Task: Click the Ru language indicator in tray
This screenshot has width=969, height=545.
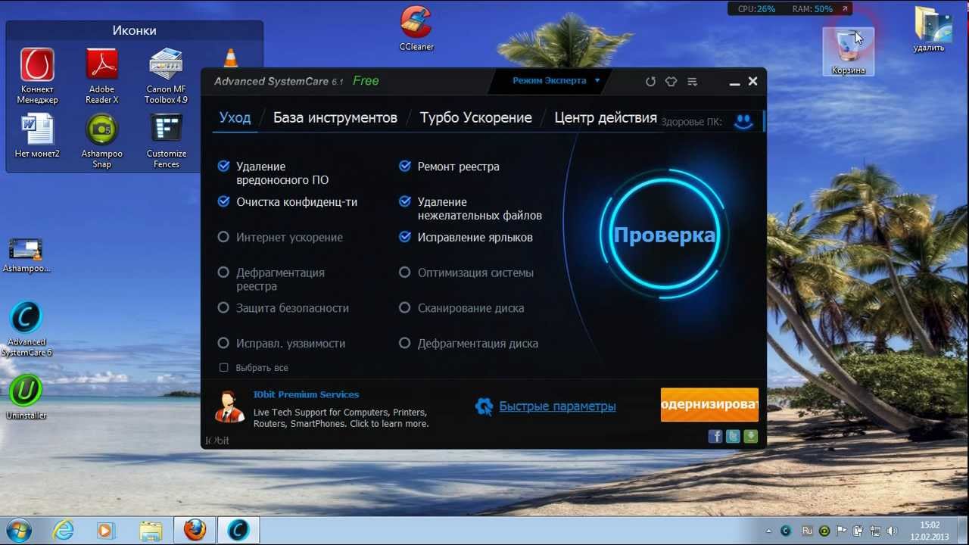Action: 807,531
